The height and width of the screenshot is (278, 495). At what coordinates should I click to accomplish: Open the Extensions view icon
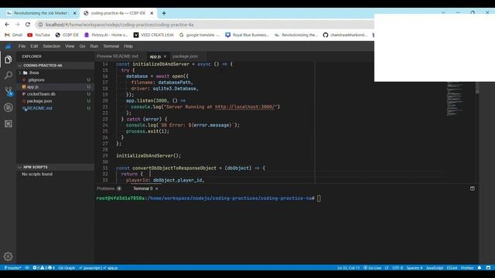9,124
